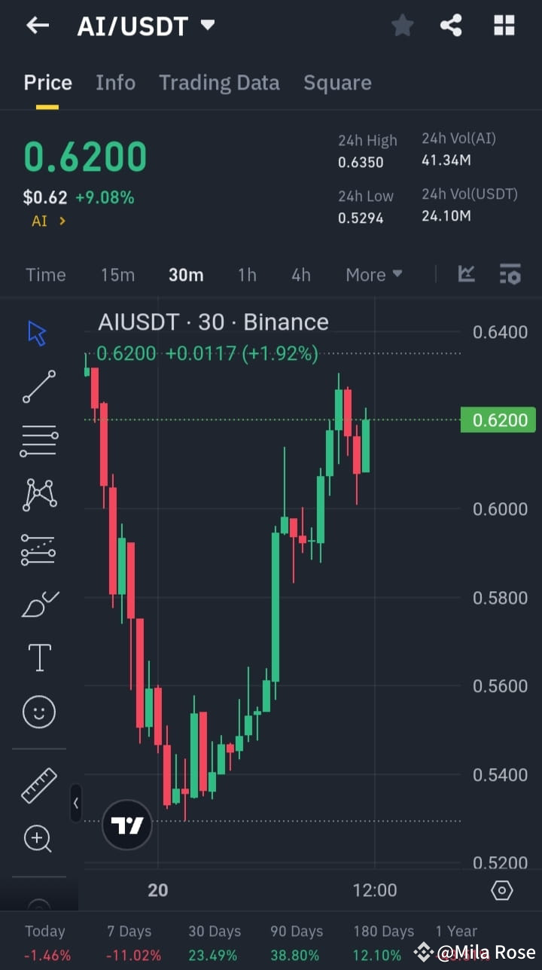This screenshot has width=542, height=970.
Task: Click the 24h Vol(USDT) value 24.10M
Action: pos(446,216)
